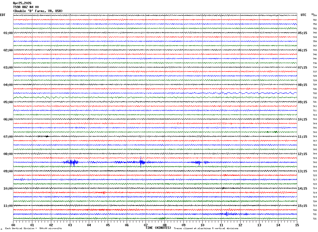Select the 08:00 EDT time label

[x=8, y=154]
